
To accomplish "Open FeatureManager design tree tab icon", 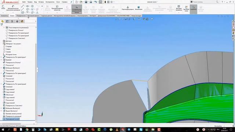I will point(3,21).
